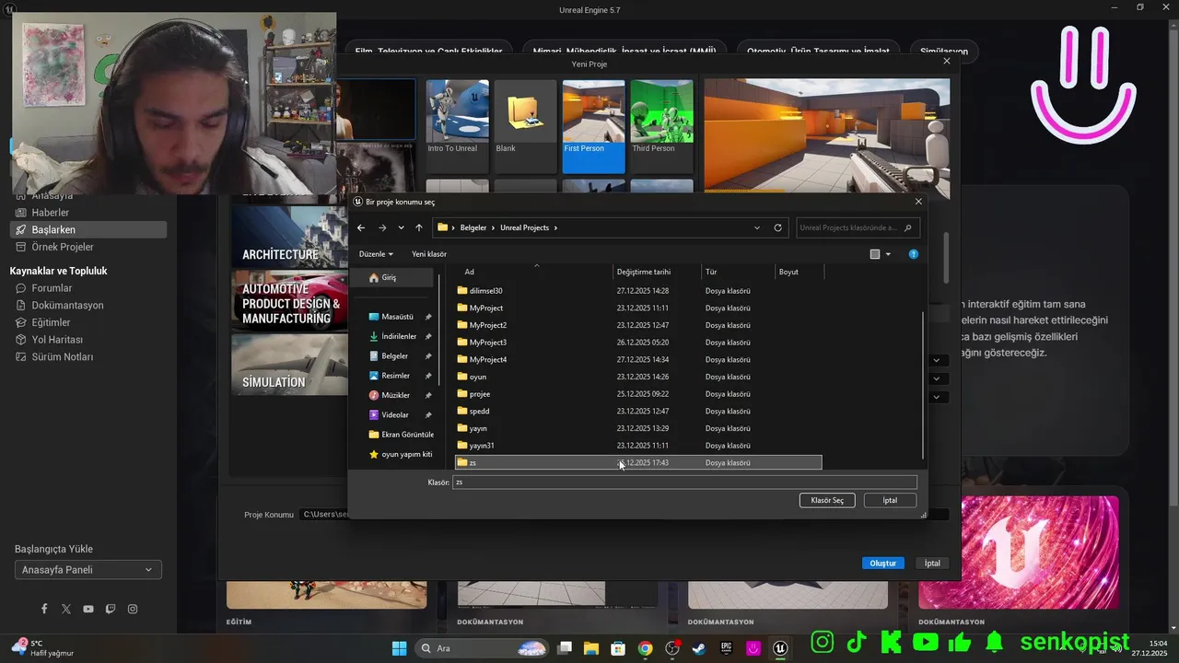Open Google Chrome from the taskbar

point(646,648)
